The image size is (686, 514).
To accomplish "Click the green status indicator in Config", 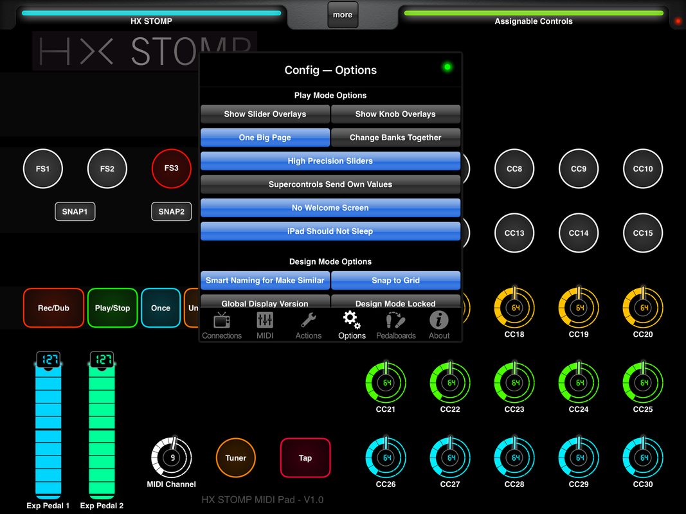I will (x=447, y=67).
